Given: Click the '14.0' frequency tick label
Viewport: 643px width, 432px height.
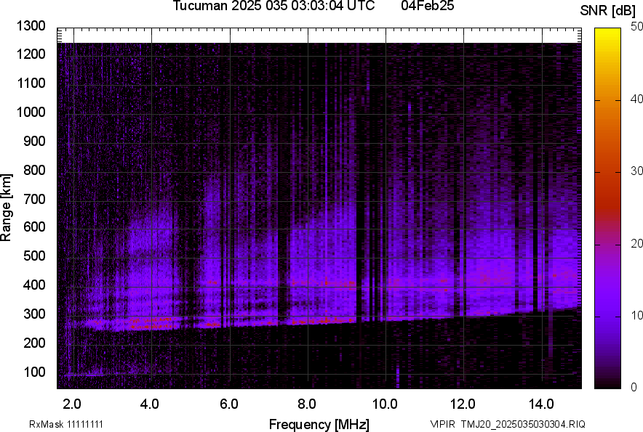Looking at the screenshot, I should coord(541,404).
